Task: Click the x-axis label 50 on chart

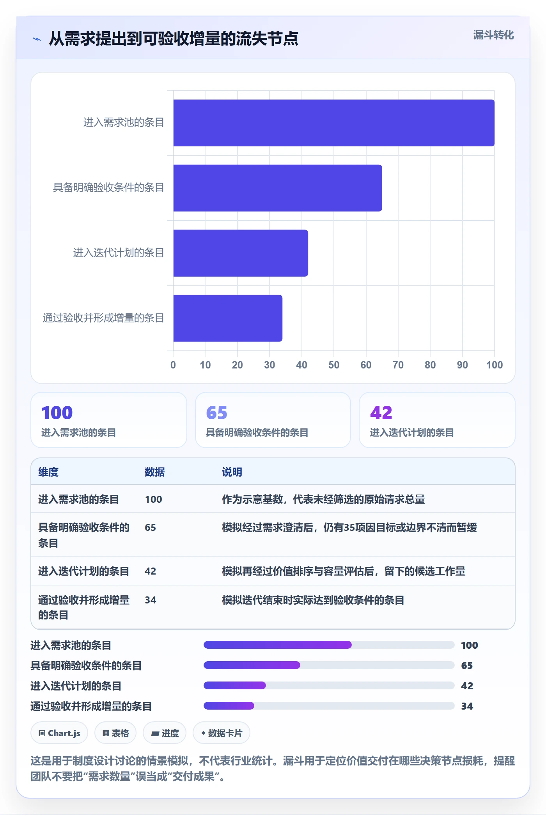Action: point(334,365)
